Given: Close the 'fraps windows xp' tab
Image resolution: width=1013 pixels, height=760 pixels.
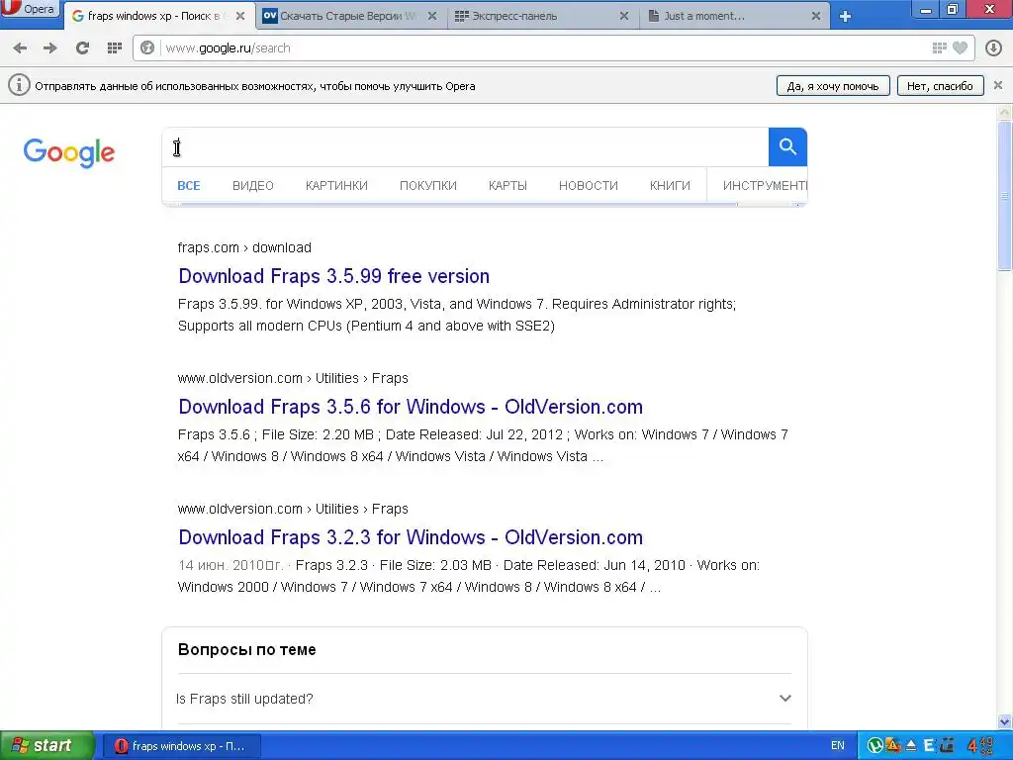Looking at the screenshot, I should (240, 16).
